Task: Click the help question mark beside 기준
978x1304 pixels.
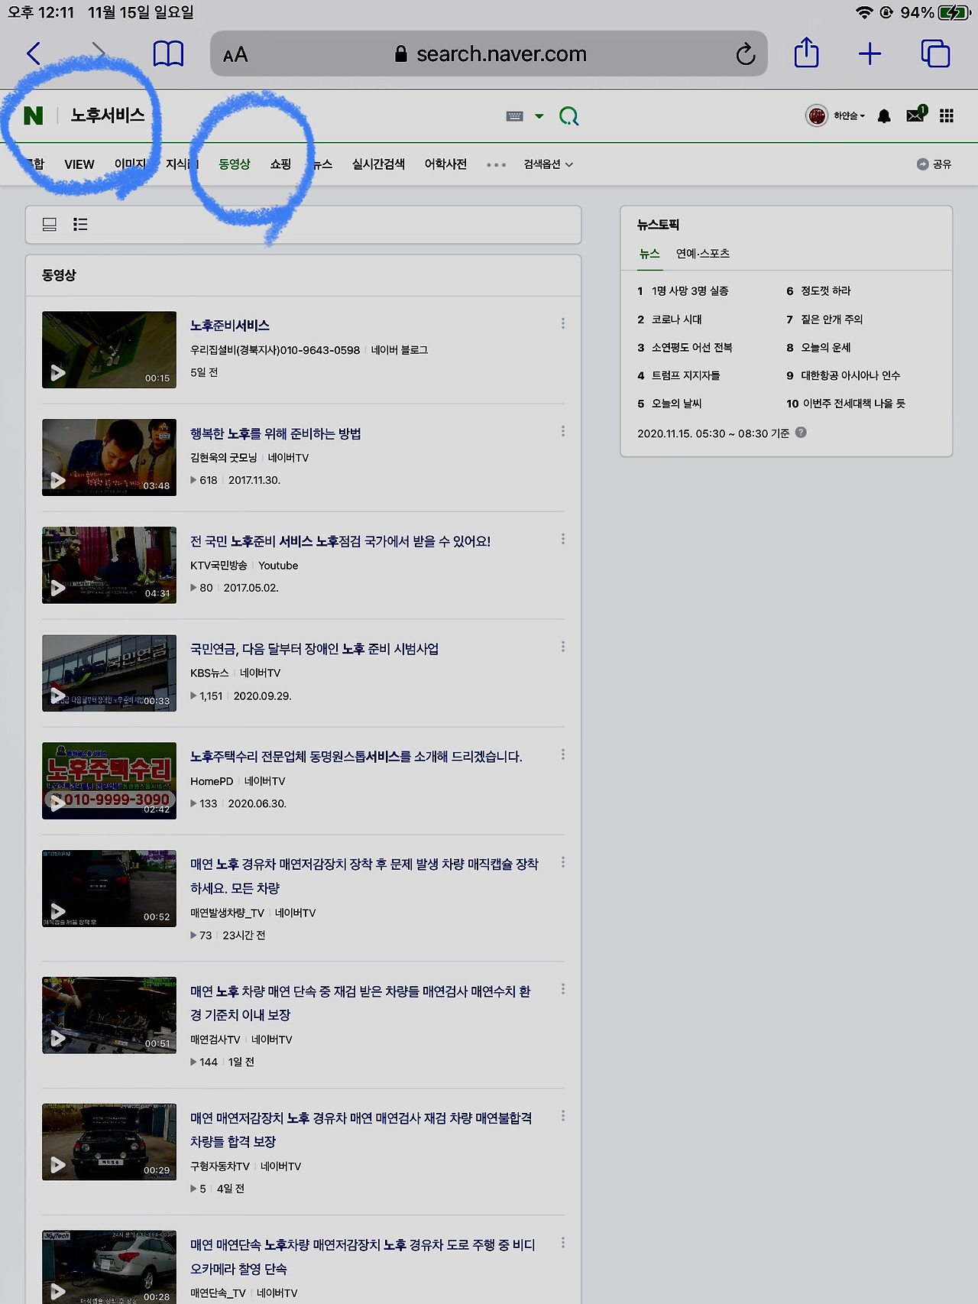Action: pos(801,433)
